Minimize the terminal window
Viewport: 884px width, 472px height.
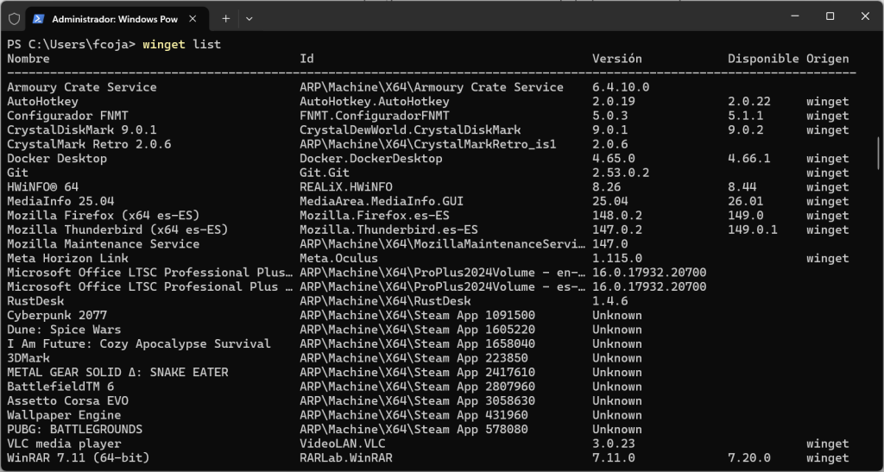coord(790,16)
